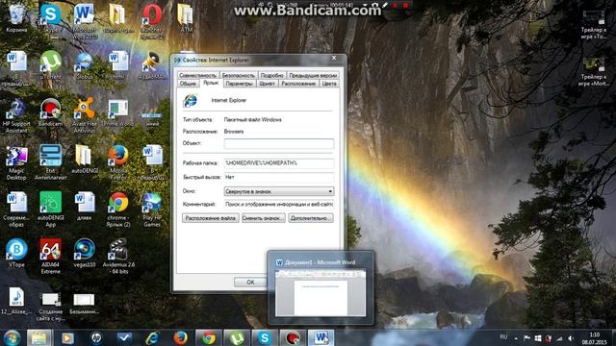Launch Internet Explorer from the taskbar
Screen dimensions: 616x346
point(152,337)
